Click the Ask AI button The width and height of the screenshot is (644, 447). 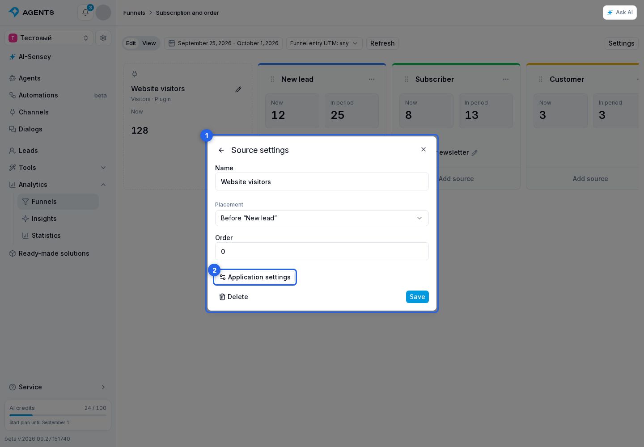pyautogui.click(x=619, y=13)
